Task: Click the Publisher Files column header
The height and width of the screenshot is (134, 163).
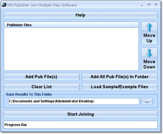Action: [x=68, y=25]
